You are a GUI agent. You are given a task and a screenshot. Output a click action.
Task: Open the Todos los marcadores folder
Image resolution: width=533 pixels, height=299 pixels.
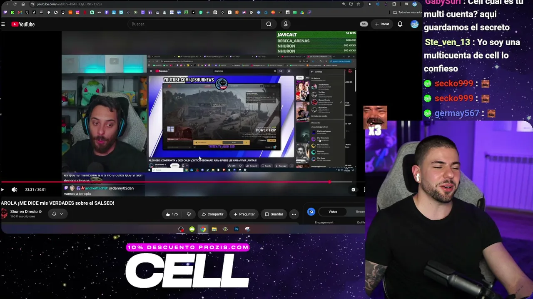point(407,12)
